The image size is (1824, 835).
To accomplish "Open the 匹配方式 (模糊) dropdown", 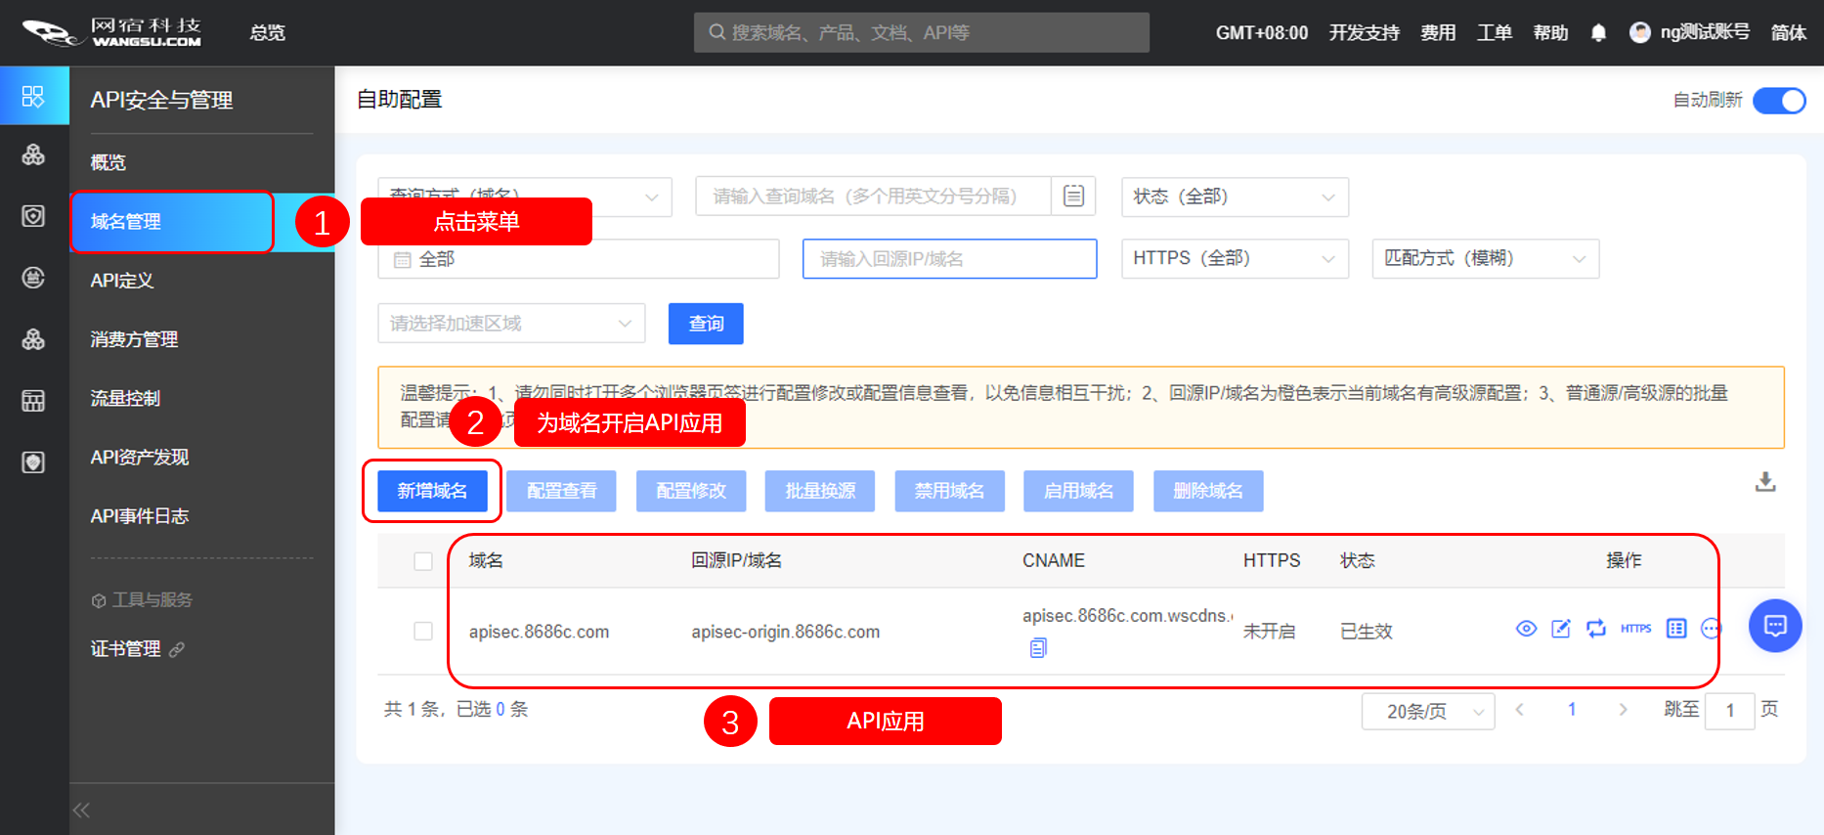I will coord(1485,259).
